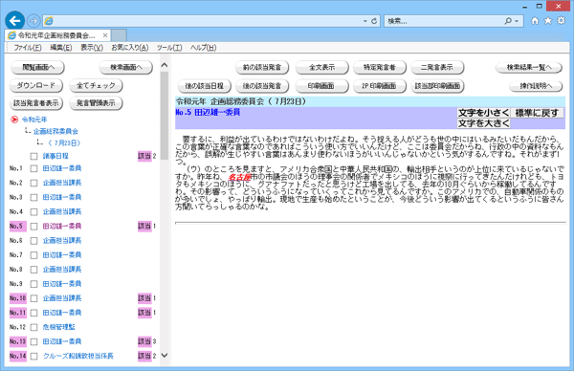Open address bar dropdown arrow
The image size is (574, 371).
pyautogui.click(x=365, y=21)
